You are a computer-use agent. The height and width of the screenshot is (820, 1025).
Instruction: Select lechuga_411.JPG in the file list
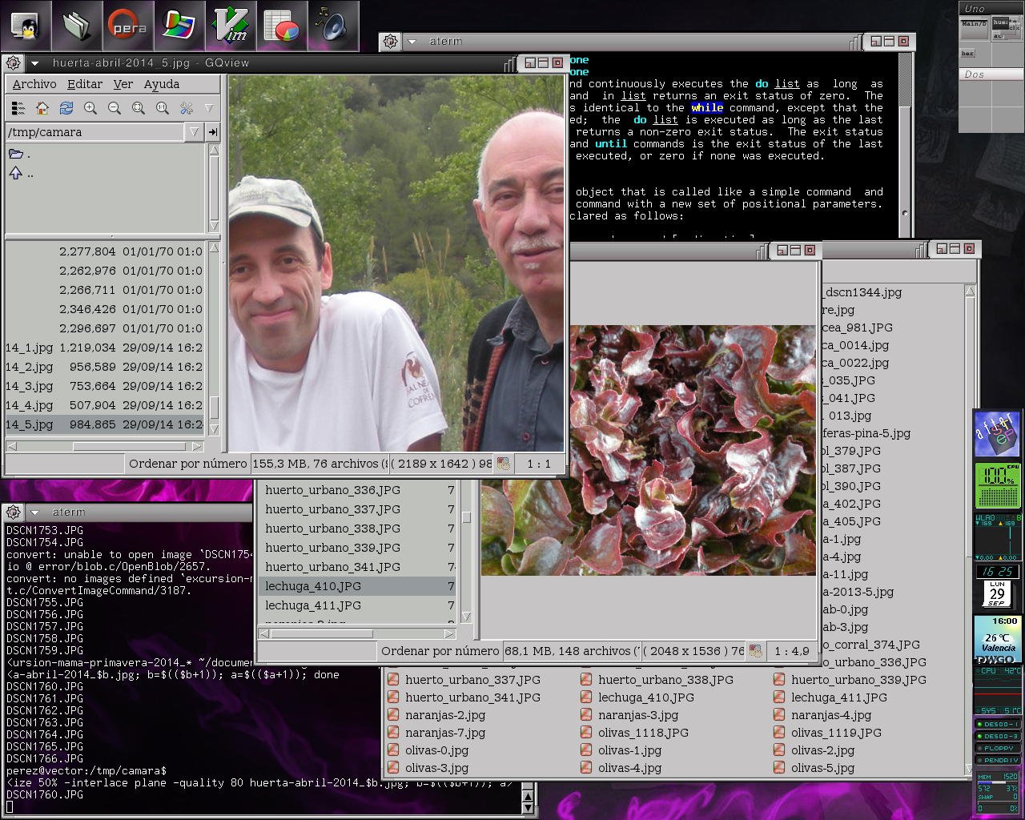313,605
